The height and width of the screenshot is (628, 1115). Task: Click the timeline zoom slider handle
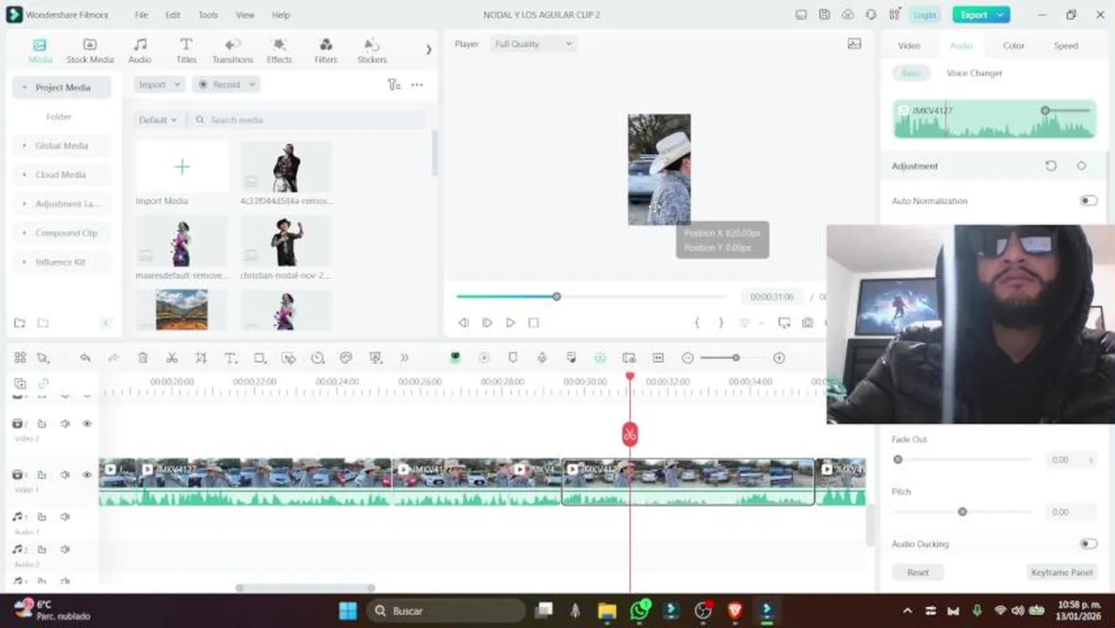(735, 358)
